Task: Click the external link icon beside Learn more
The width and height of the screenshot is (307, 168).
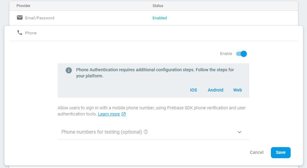Action: click(x=124, y=114)
